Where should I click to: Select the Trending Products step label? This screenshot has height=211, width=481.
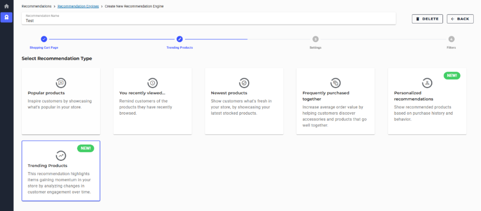[x=179, y=48]
